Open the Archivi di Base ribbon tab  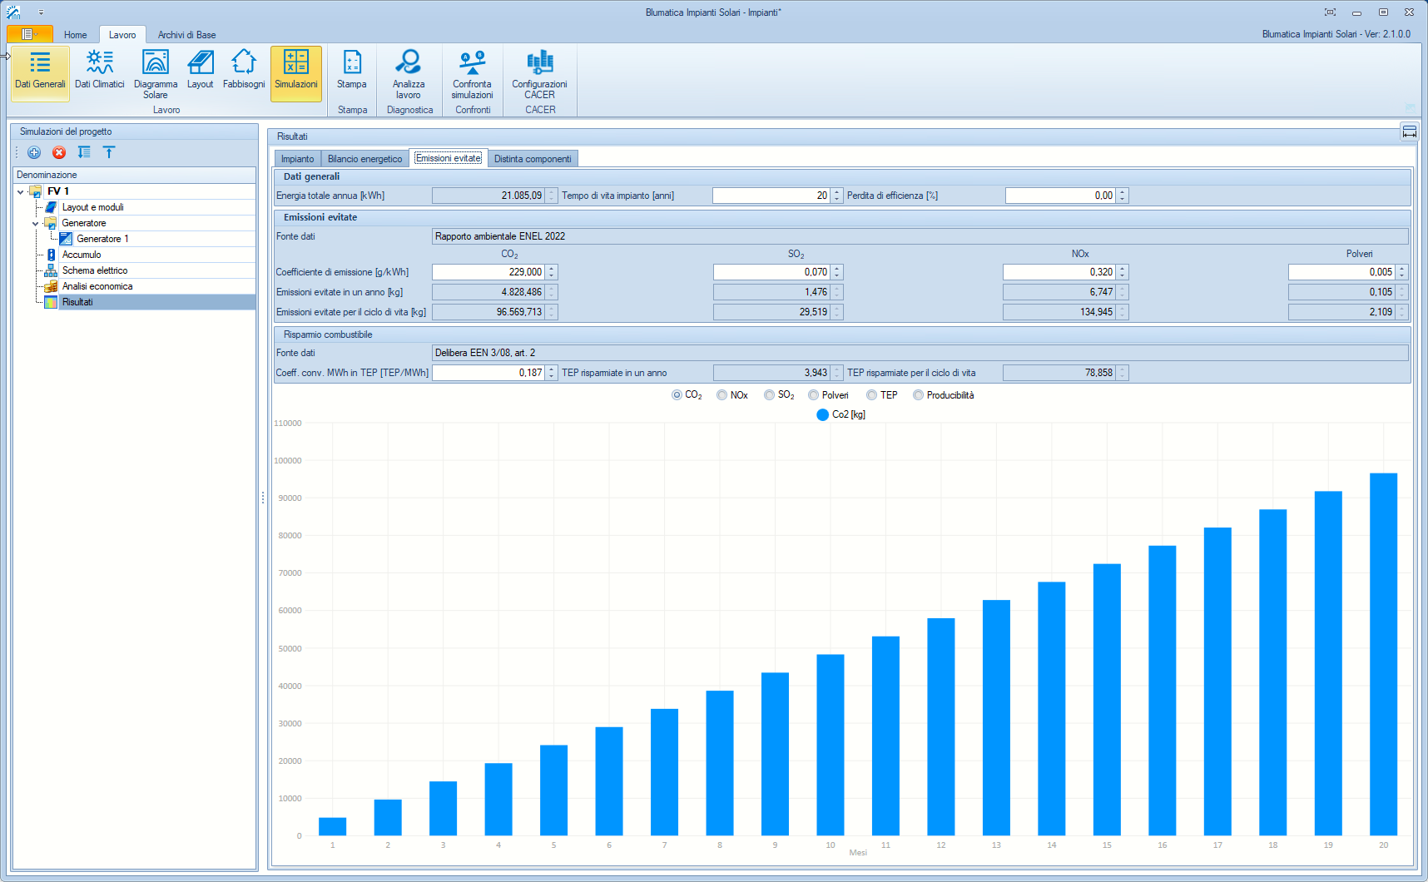click(186, 35)
